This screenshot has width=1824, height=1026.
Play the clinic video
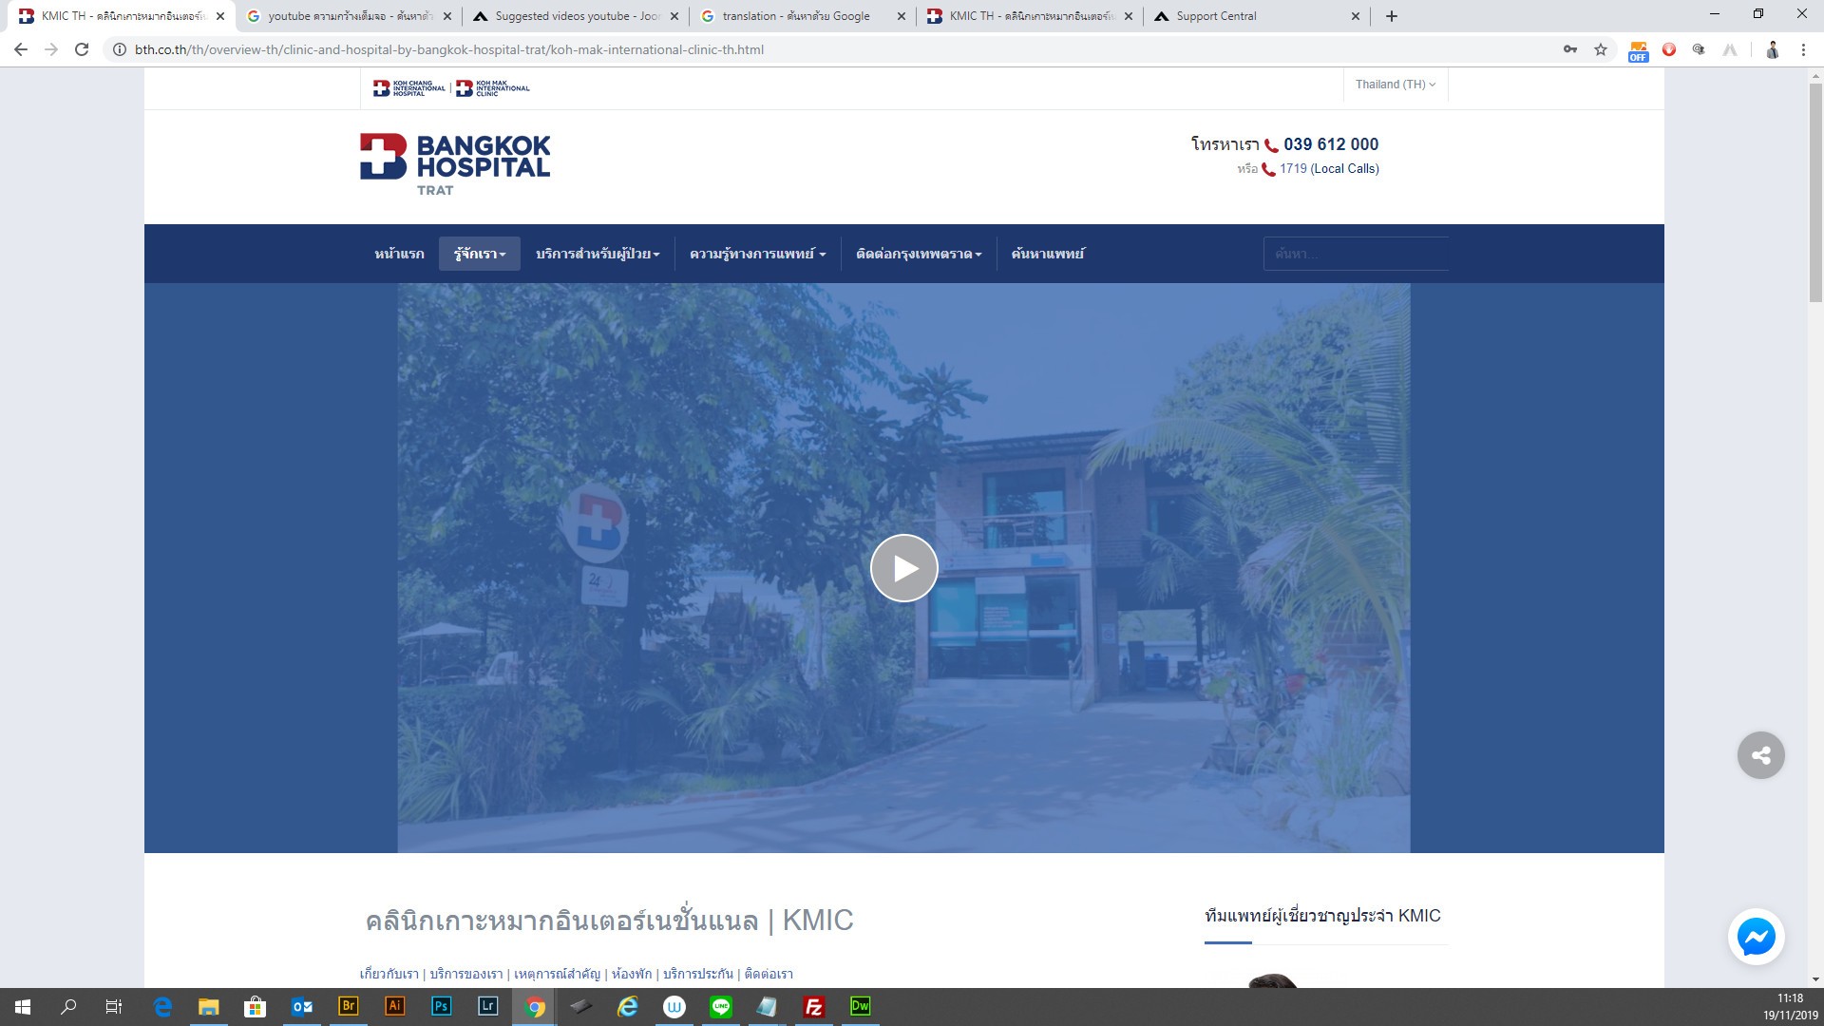coord(903,568)
